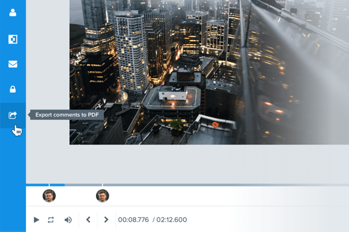
Task: Click the compare versions square icon
Action: [x=13, y=39]
